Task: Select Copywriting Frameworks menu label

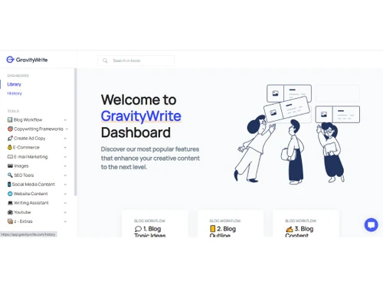Action: tap(38, 129)
